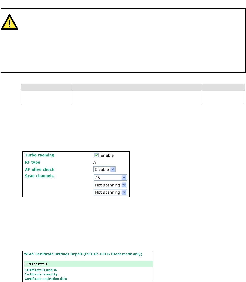Image resolution: width=246 pixels, height=282 pixels.
Task: Click the WLAN Certificate Settings Import heading
Action: tap(83, 254)
